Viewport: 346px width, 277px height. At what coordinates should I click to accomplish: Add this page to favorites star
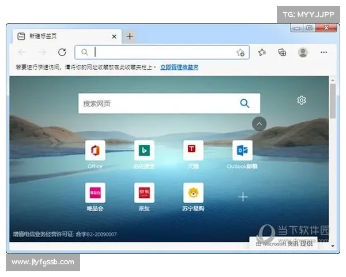tap(240, 53)
